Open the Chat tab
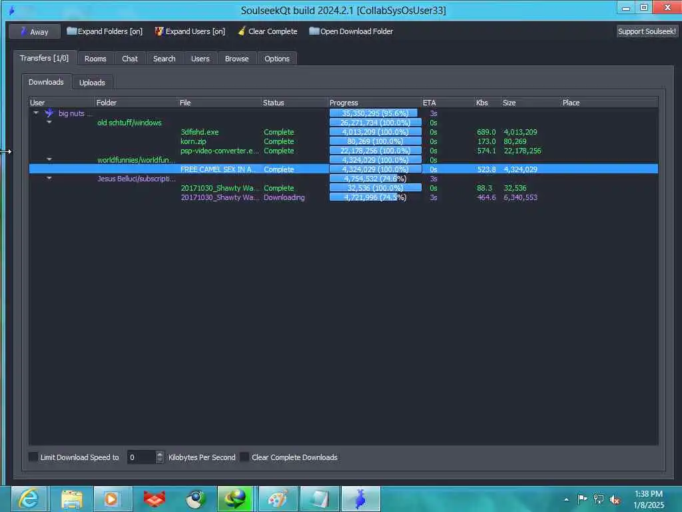This screenshot has width=682, height=512. [x=130, y=59]
